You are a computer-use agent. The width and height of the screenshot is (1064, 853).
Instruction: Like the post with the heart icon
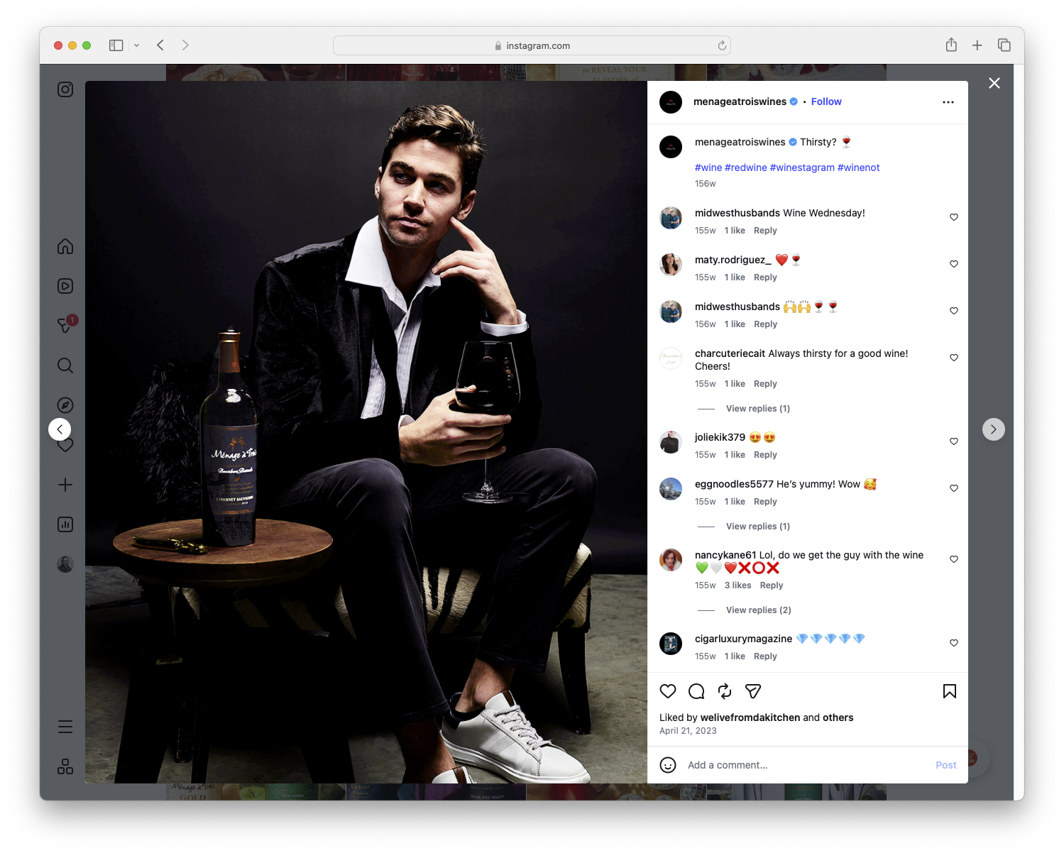[x=667, y=690]
